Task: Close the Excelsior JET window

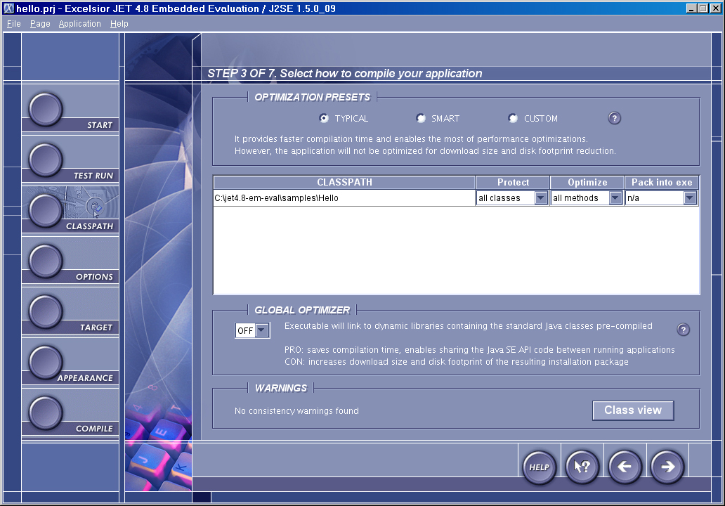Action: [715, 8]
